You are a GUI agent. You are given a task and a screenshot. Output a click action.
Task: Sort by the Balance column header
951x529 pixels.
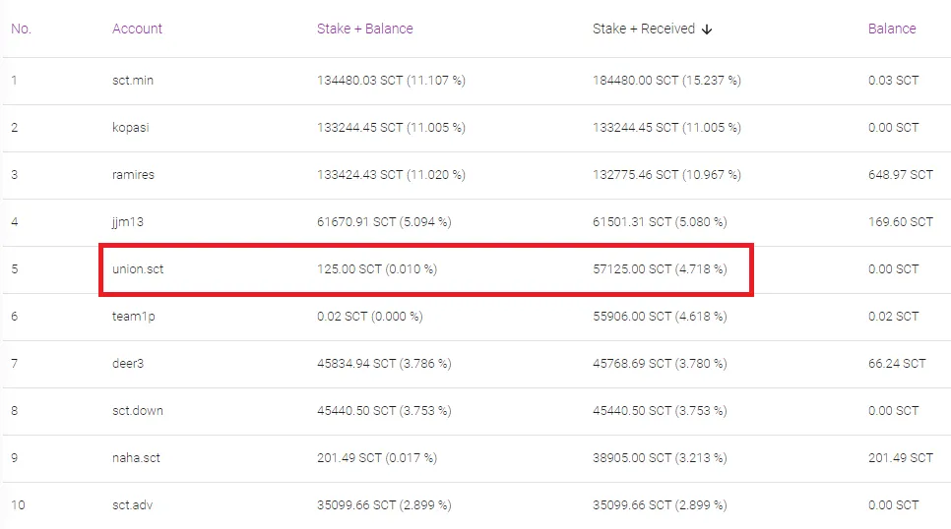[892, 29]
